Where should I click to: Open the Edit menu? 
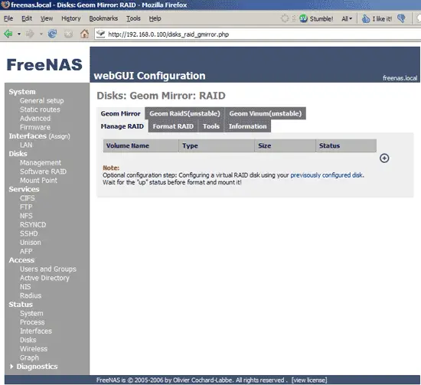(27, 18)
